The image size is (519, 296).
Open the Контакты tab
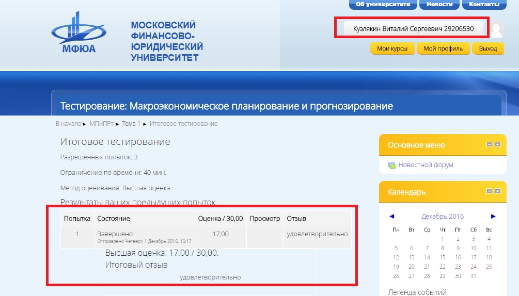coord(484,5)
